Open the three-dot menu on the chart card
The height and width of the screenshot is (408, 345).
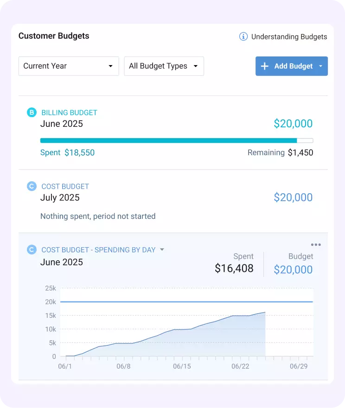(316, 244)
